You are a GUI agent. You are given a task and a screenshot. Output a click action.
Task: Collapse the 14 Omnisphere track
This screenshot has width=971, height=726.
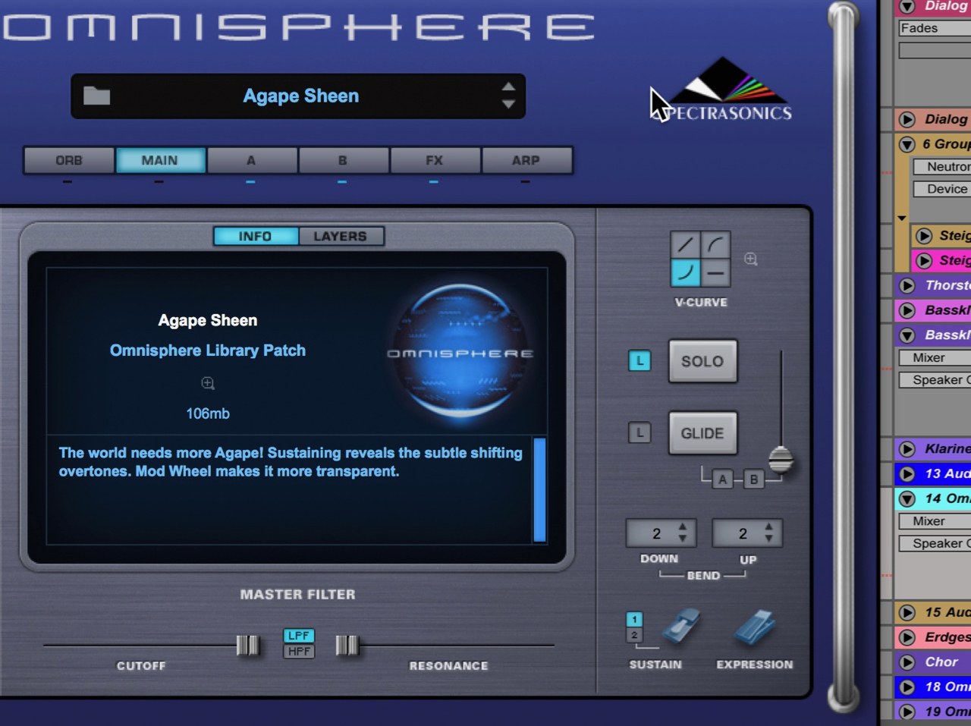tap(907, 499)
